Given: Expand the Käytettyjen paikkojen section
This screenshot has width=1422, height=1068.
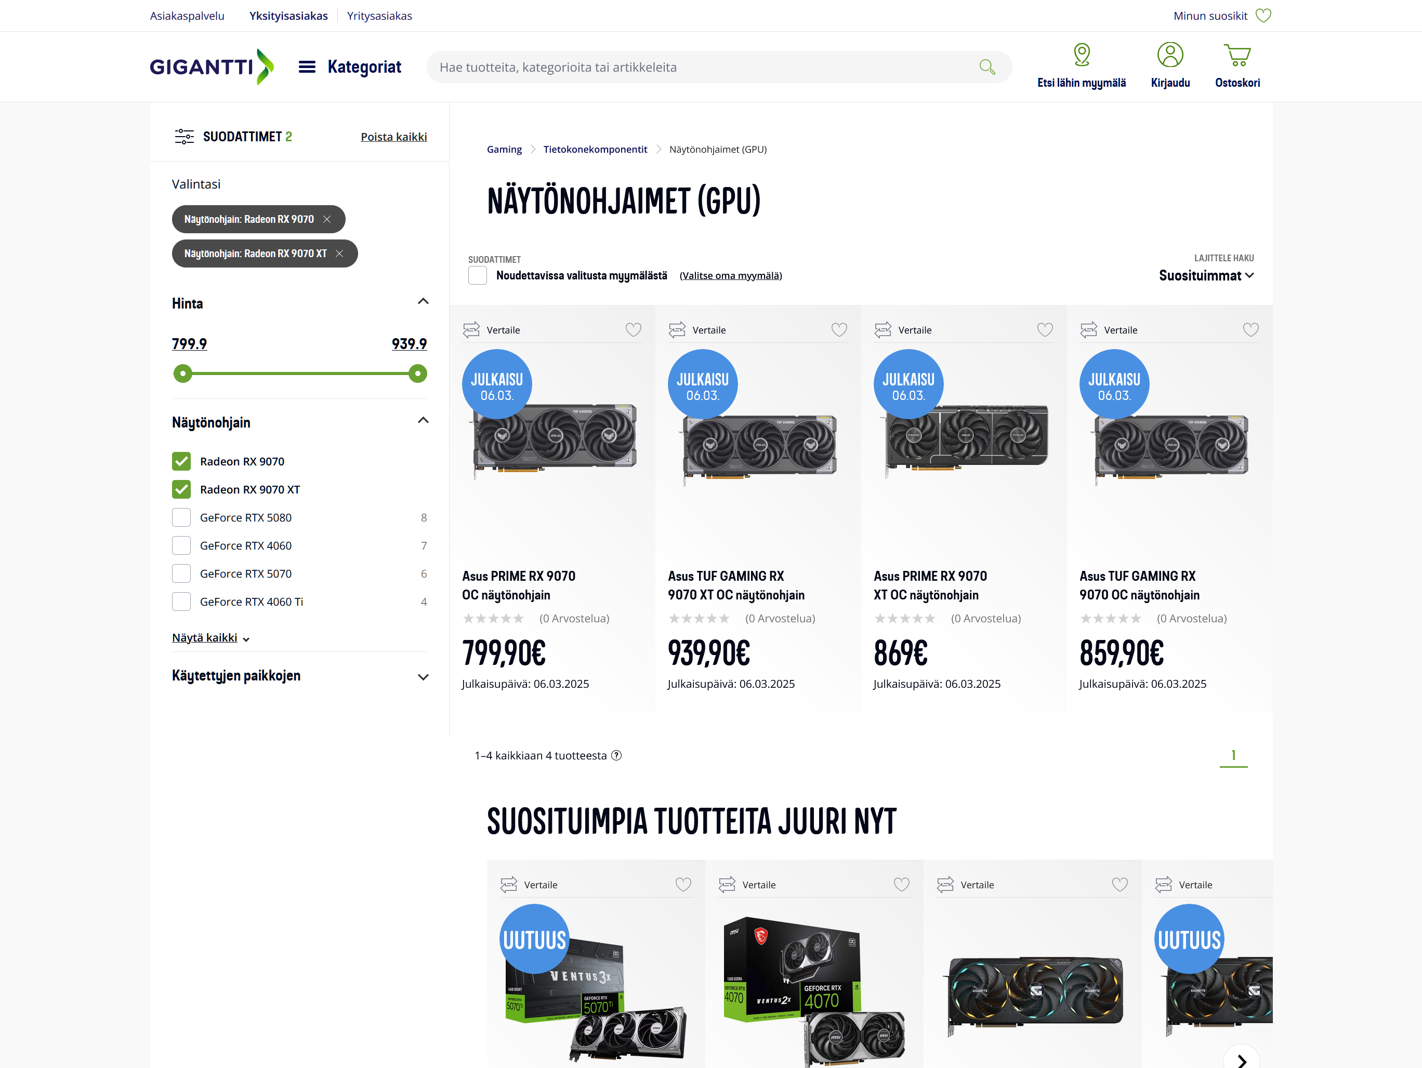Looking at the screenshot, I should coord(423,677).
